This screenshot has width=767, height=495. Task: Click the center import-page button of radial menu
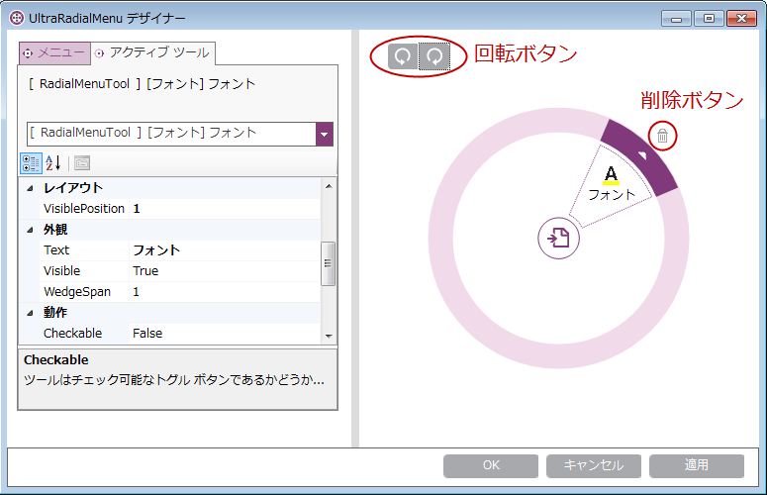point(558,239)
